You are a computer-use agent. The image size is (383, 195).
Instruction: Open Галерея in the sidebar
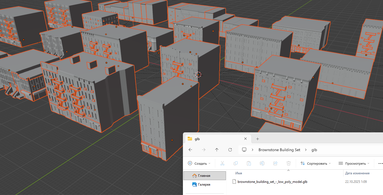coord(204,185)
